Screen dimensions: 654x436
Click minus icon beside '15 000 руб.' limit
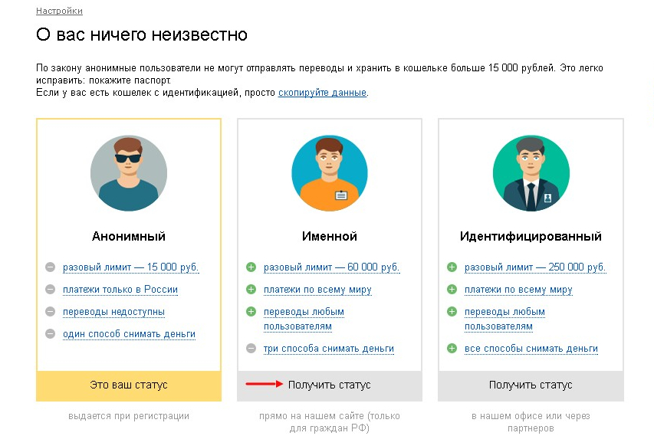tap(50, 267)
